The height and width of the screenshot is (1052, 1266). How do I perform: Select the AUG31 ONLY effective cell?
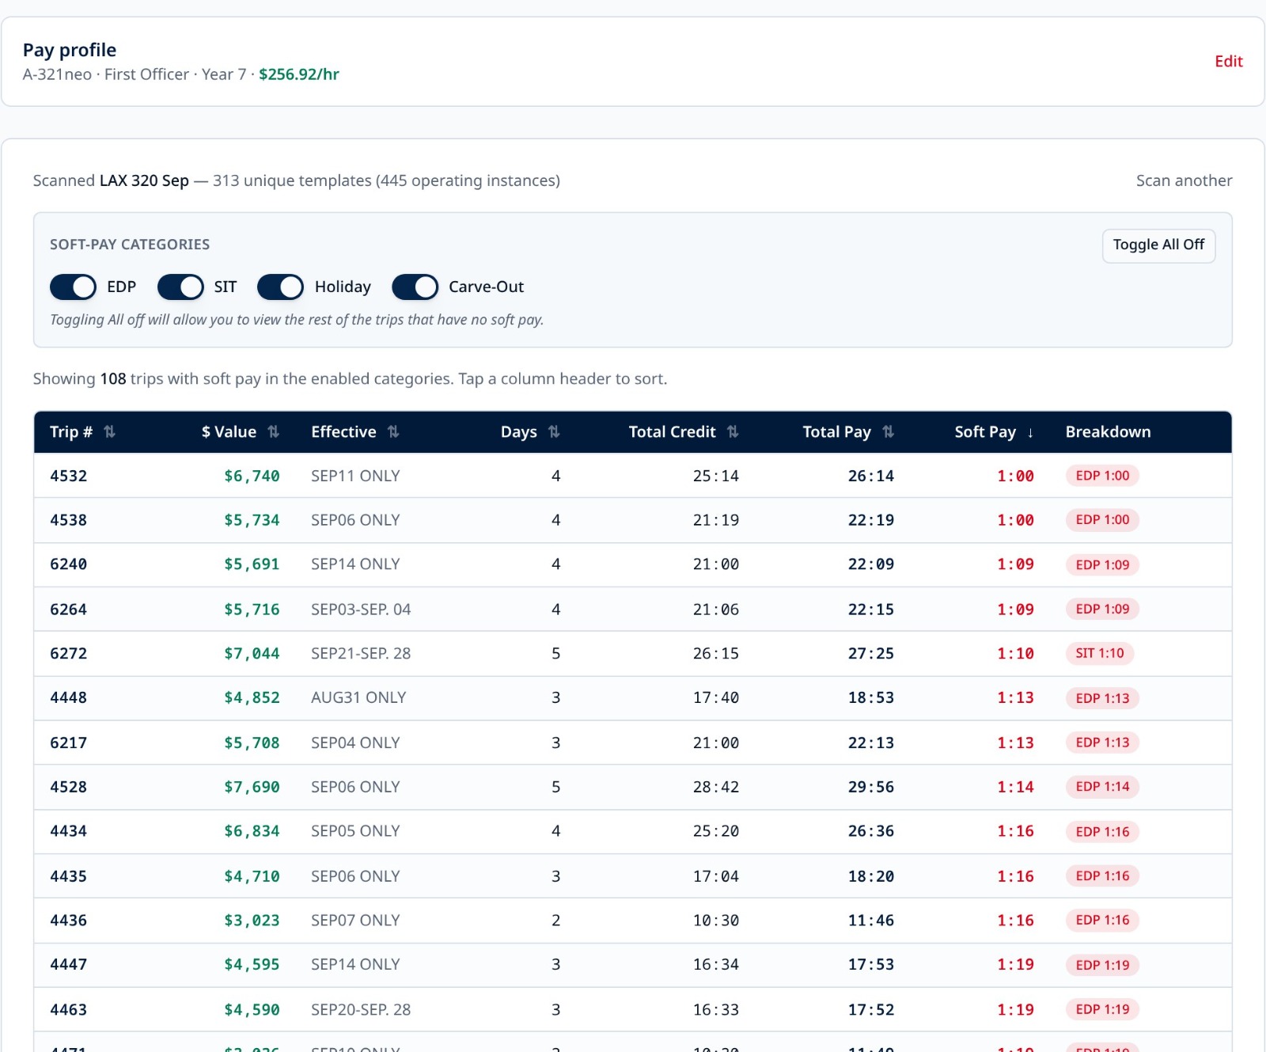click(358, 698)
